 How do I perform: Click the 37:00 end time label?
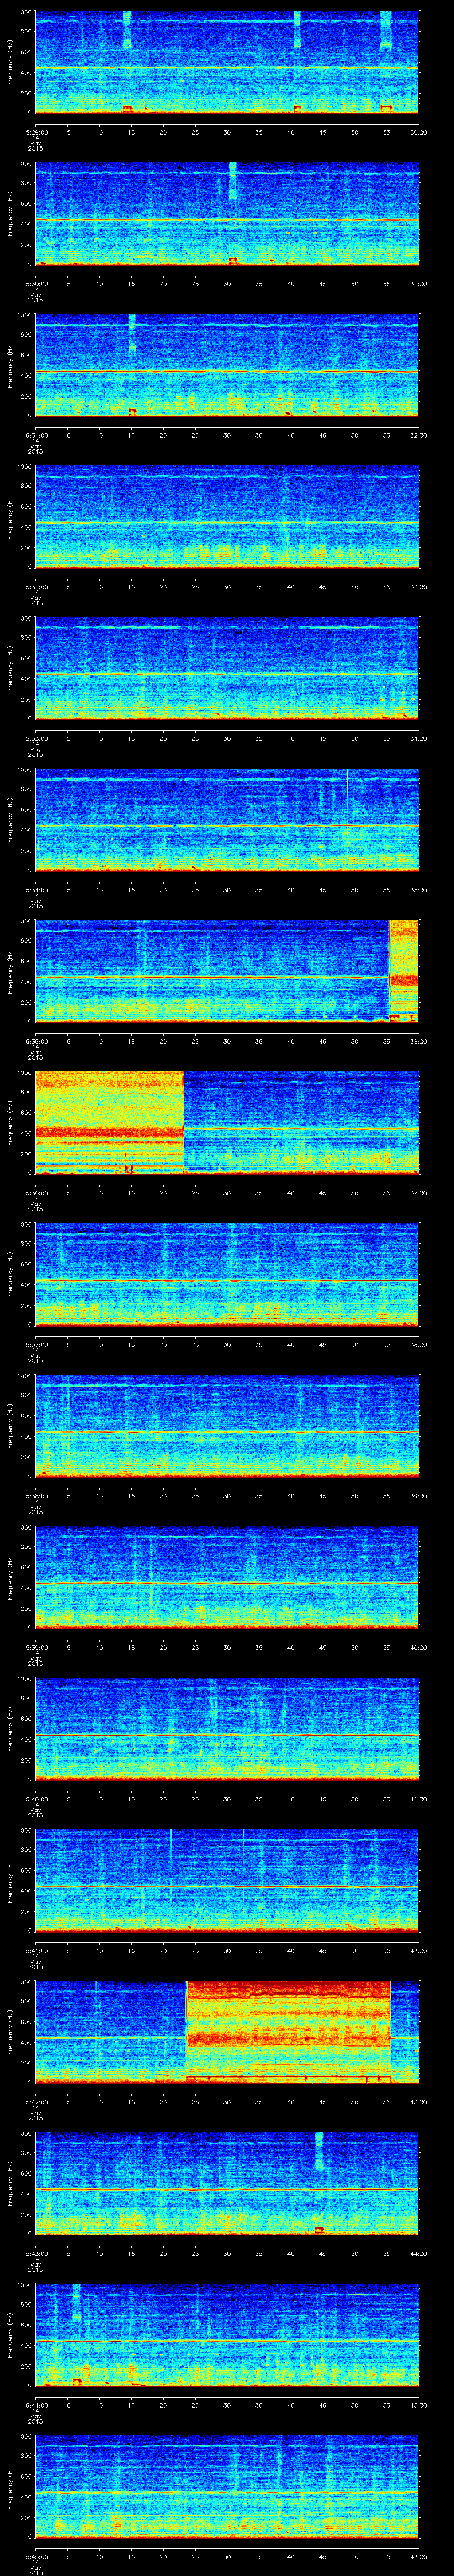point(418,1193)
